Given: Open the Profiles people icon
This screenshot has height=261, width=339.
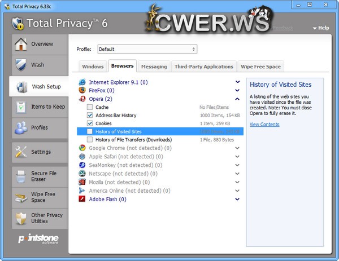Looking at the screenshot, I should click(x=20, y=127).
